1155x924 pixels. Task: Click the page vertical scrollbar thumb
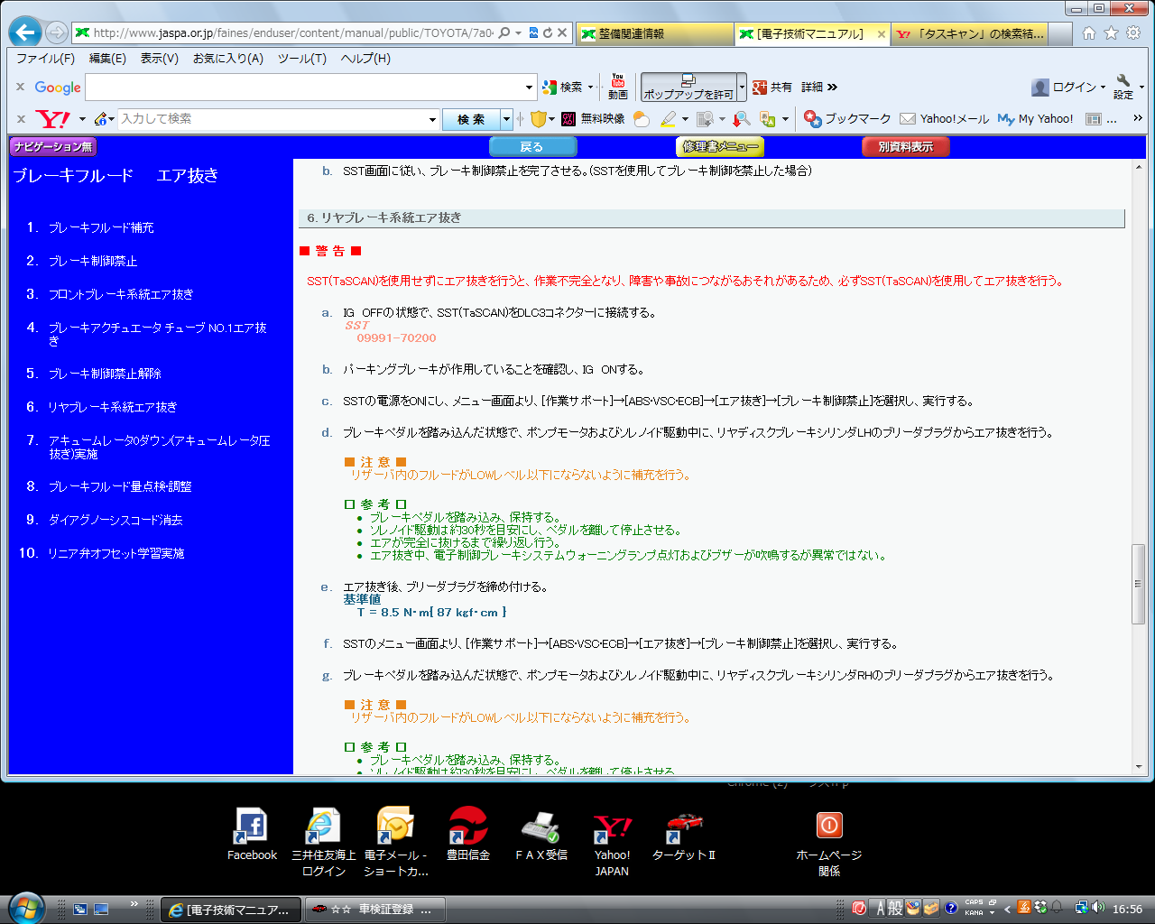point(1138,584)
